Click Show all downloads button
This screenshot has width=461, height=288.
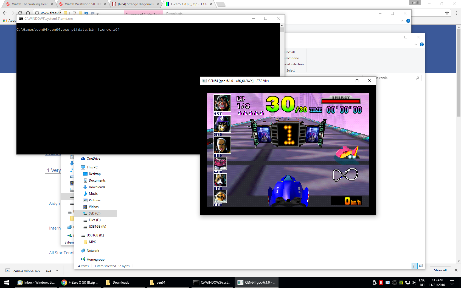440,270
